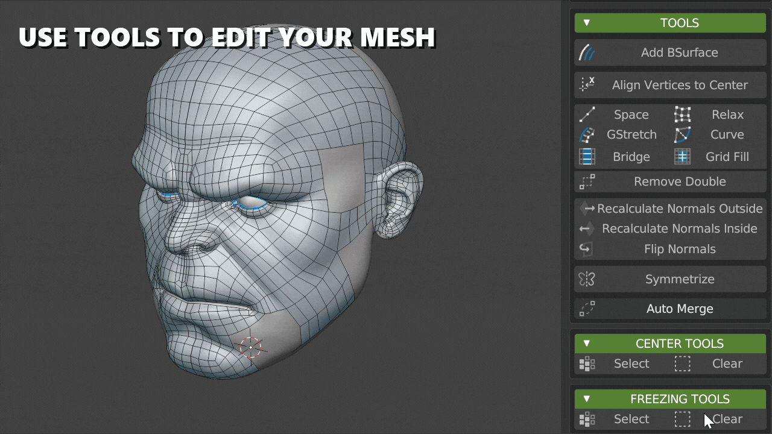Click the Select grid icon under Center Tools
Image resolution: width=772 pixels, height=434 pixels.
[587, 363]
